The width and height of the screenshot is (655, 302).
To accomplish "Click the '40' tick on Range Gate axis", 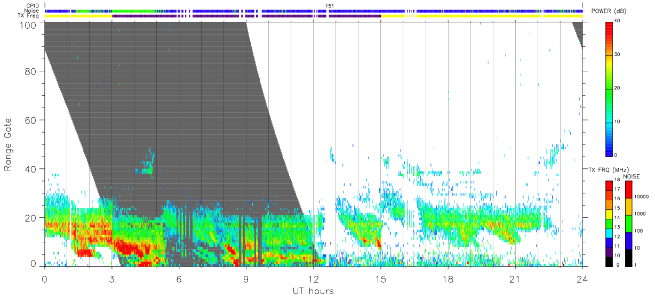I will (31, 169).
